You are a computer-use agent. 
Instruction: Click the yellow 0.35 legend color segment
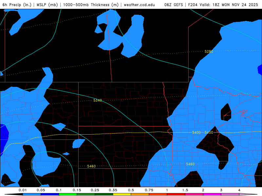122,194
